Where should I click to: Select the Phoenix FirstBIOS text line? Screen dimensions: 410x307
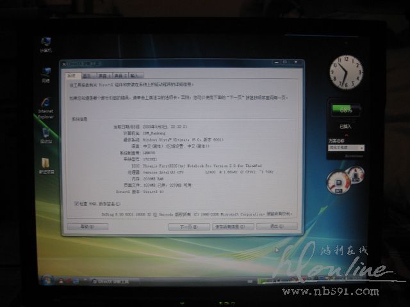tap(202, 166)
